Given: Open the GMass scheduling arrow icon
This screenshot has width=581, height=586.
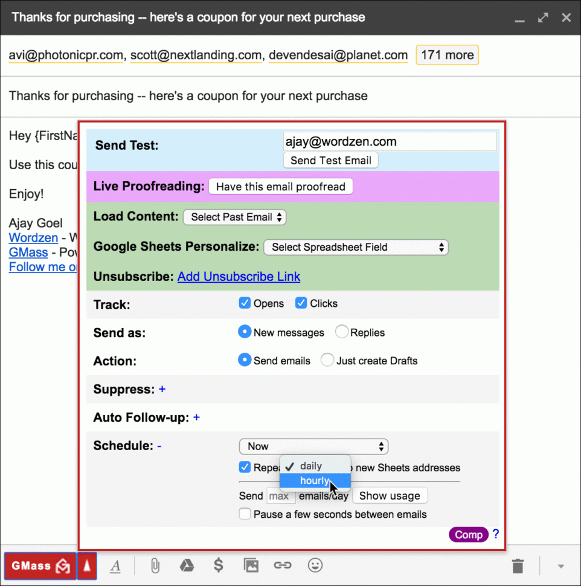Looking at the screenshot, I should (x=87, y=565).
